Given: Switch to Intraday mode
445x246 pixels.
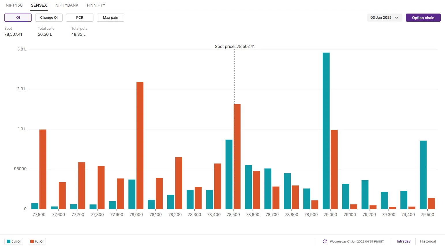Looking at the screenshot, I should coord(403,241).
